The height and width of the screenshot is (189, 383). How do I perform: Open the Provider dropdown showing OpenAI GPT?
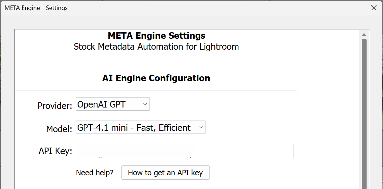[x=113, y=104]
